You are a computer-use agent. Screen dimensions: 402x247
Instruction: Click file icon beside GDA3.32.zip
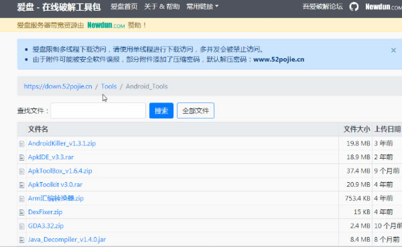[22, 226]
